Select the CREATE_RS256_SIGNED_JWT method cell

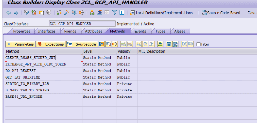(x=44, y=58)
